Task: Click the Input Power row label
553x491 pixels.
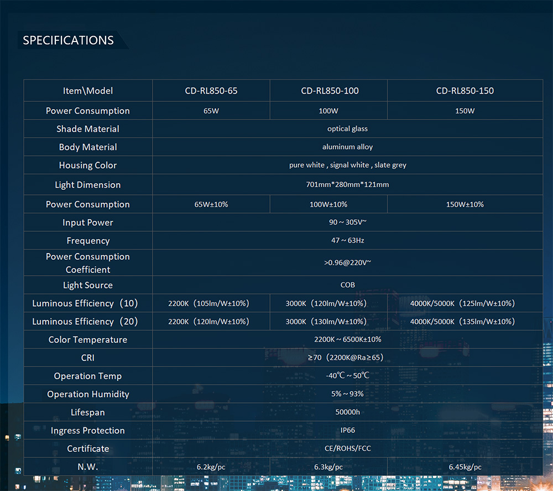Action: (88, 223)
